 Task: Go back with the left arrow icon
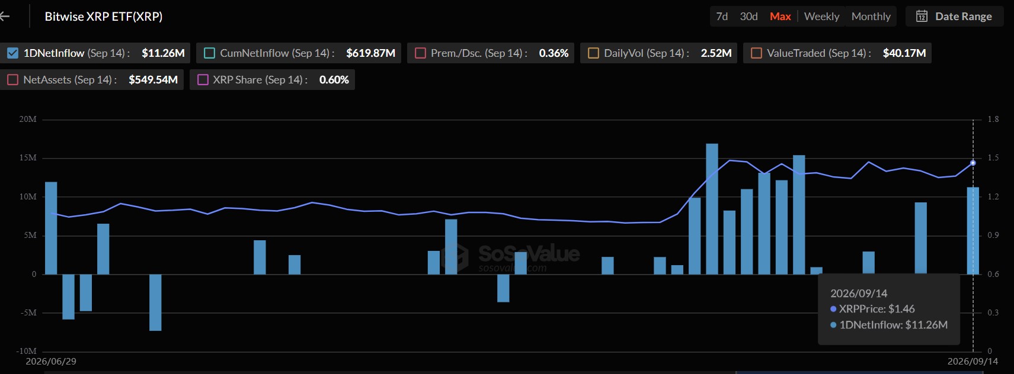point(5,17)
